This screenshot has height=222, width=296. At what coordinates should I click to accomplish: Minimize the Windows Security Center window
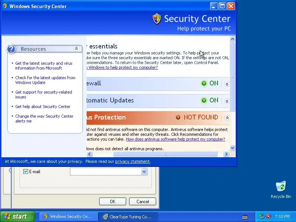pos(214,6)
